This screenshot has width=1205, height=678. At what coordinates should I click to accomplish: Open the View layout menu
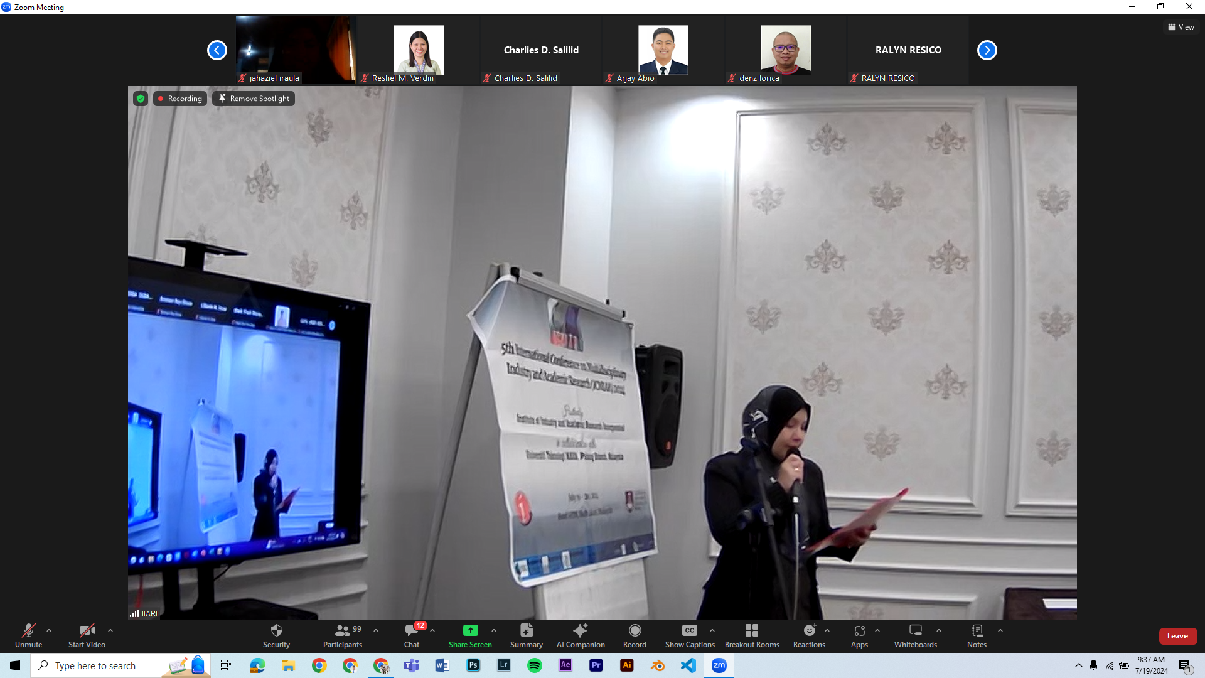point(1181,27)
